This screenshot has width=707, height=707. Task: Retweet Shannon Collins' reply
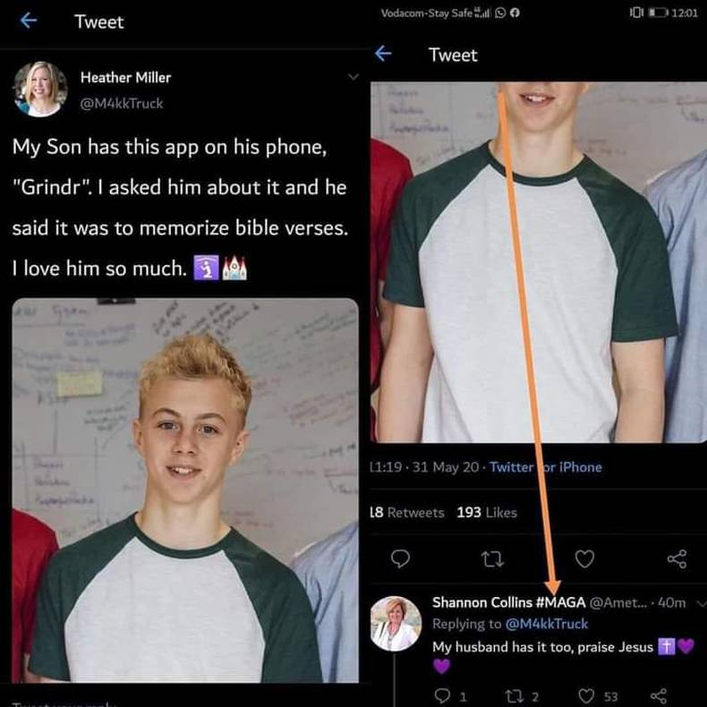click(x=513, y=696)
